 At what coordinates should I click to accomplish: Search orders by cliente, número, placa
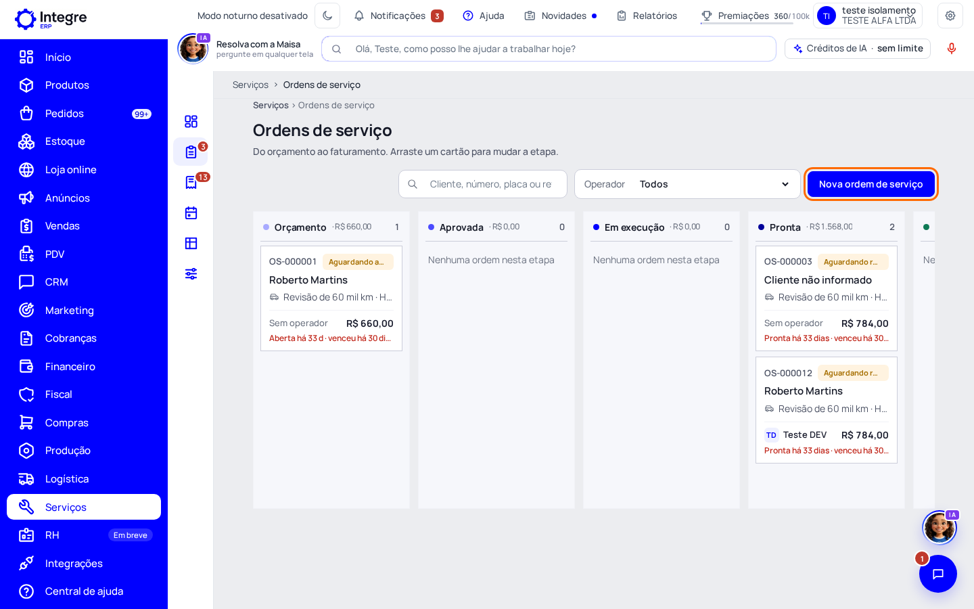point(483,184)
